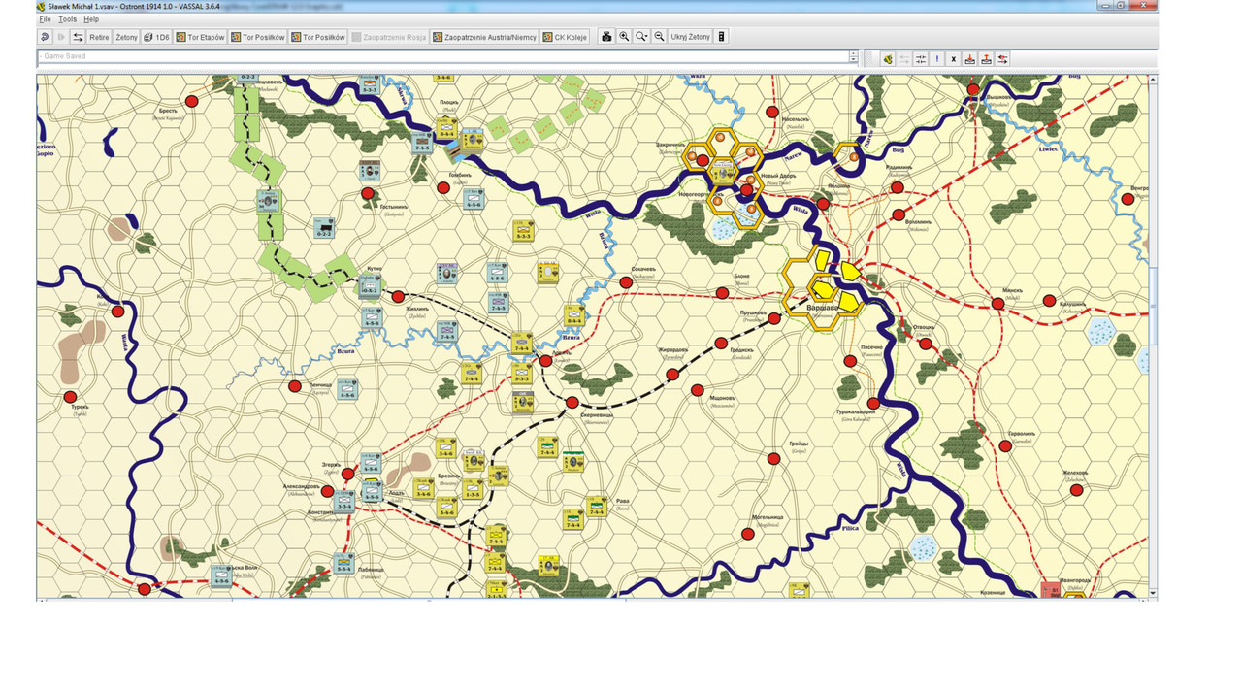Click the Варшава city label
Screen dimensions: 1242x690
click(x=824, y=308)
